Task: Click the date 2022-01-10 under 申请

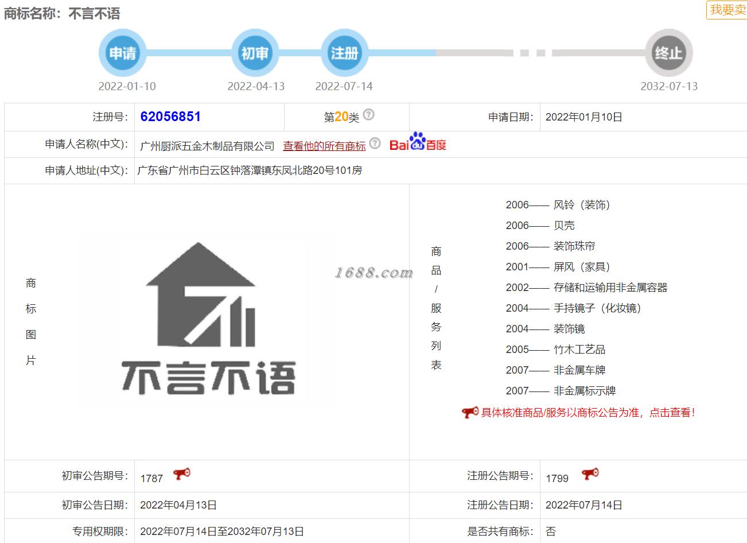Action: pyautogui.click(x=127, y=86)
